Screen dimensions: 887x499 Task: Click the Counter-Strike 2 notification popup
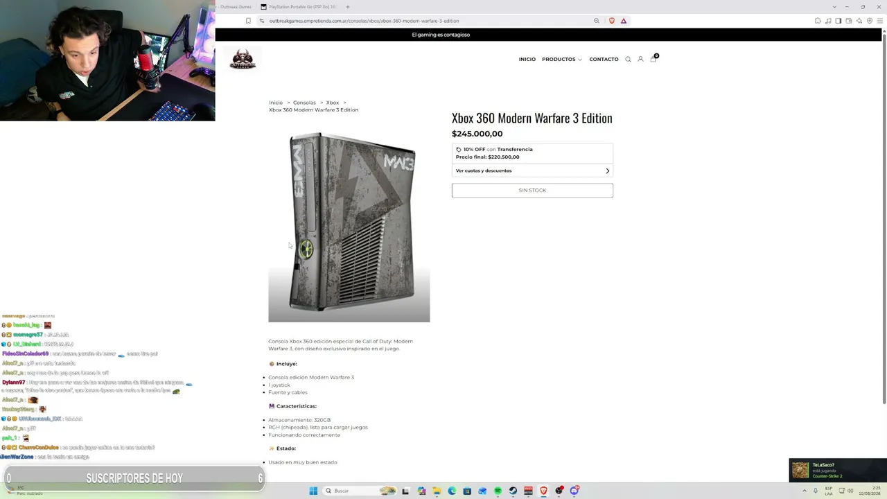(x=838, y=471)
